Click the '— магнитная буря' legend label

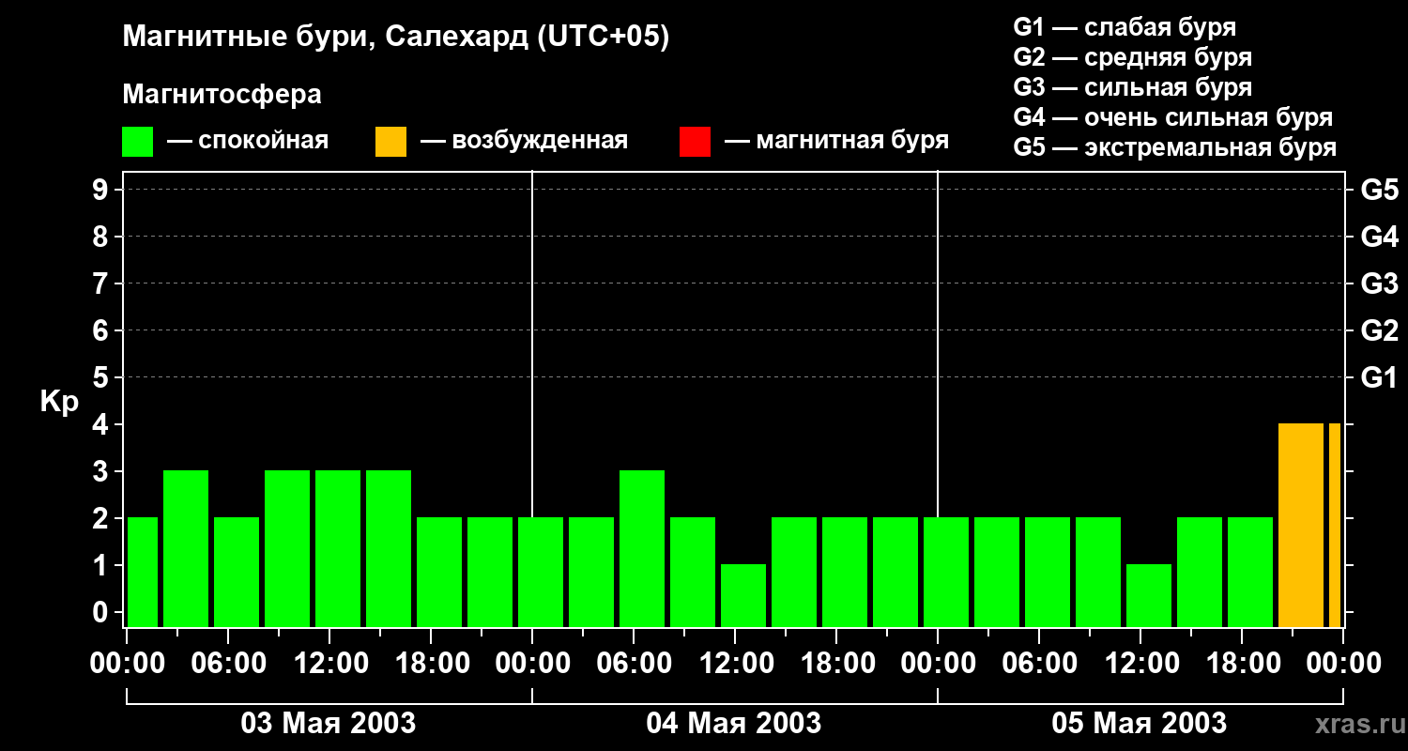click(x=836, y=141)
